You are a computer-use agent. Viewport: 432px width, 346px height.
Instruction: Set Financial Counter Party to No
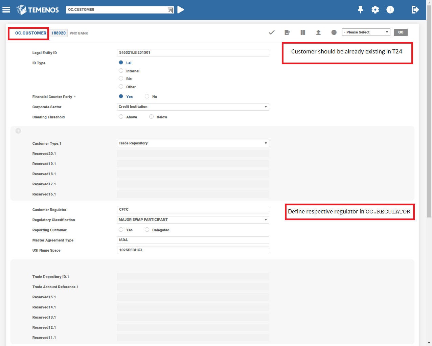(x=147, y=96)
